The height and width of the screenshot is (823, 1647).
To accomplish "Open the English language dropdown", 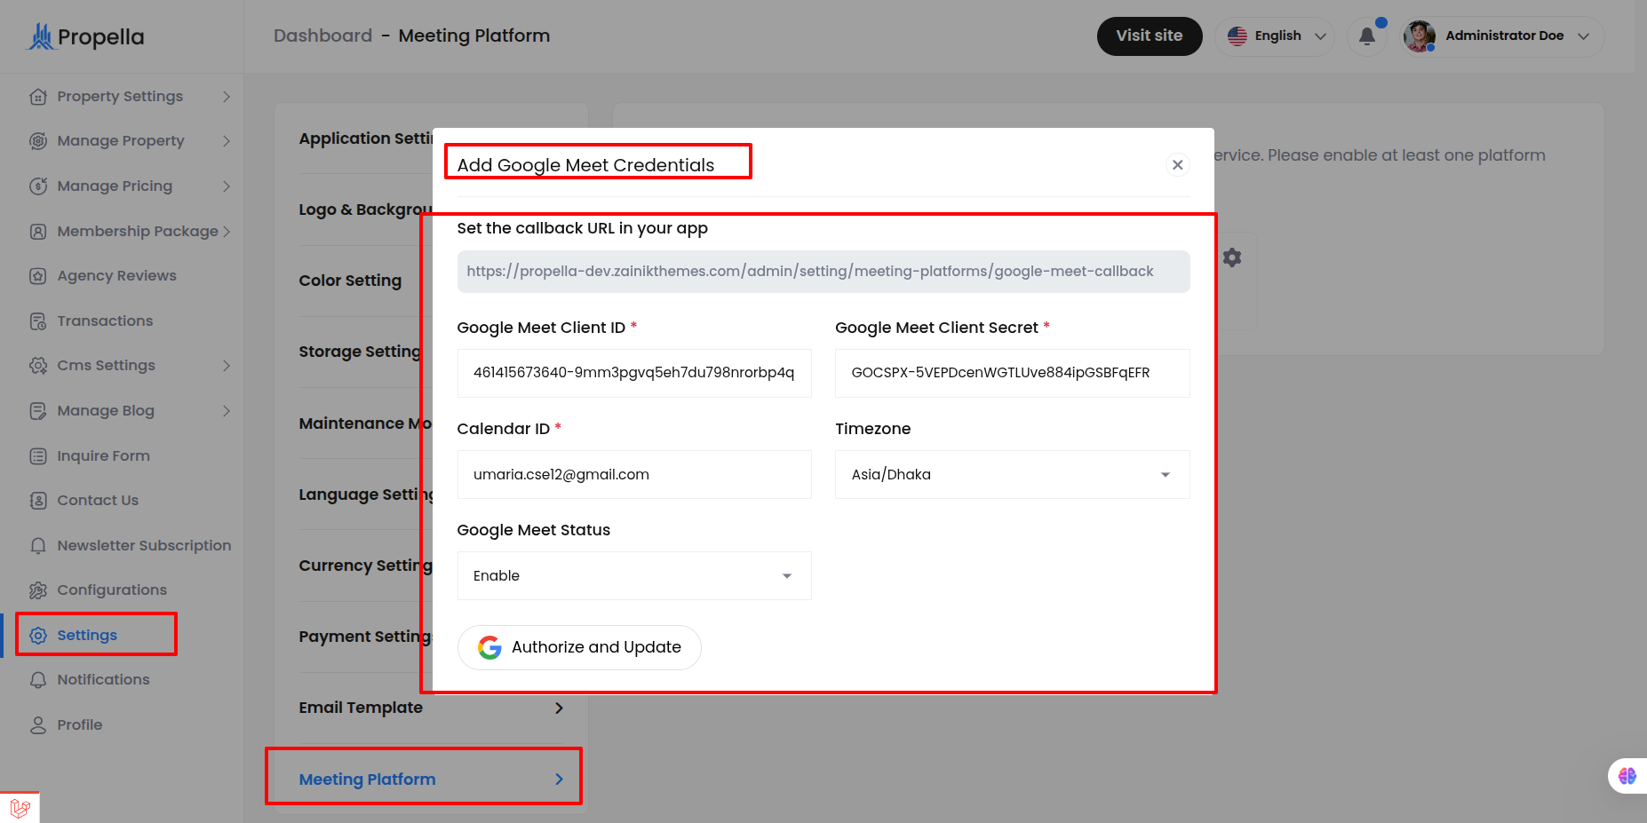I will 1275,36.
